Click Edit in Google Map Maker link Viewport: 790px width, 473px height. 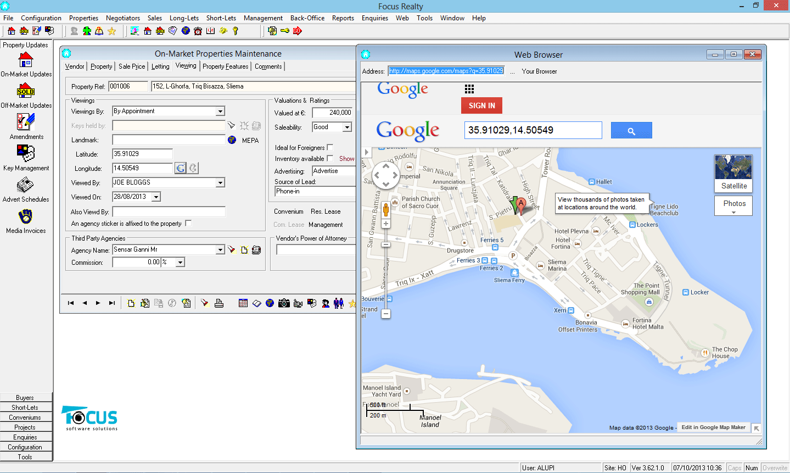pyautogui.click(x=713, y=427)
